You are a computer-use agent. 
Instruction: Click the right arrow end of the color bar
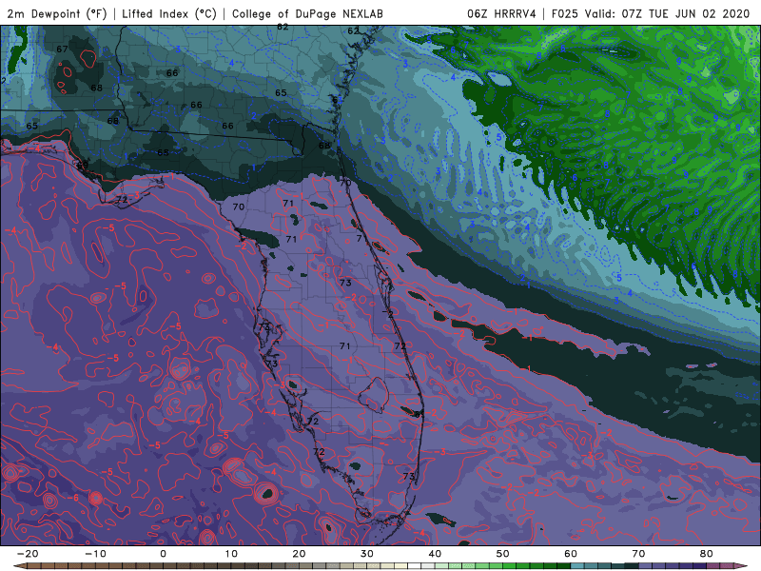click(x=741, y=566)
